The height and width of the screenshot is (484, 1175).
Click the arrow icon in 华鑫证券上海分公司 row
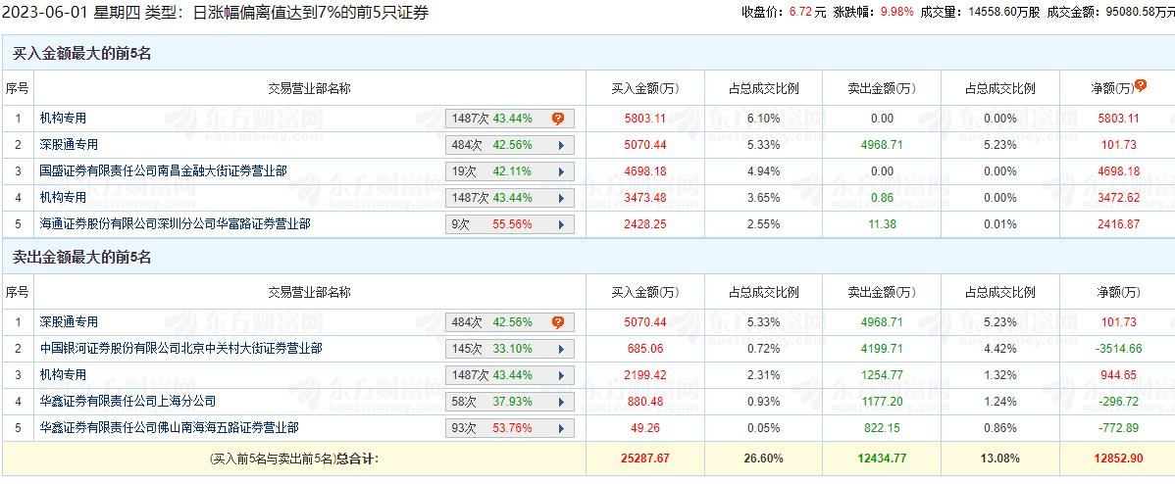click(x=560, y=402)
